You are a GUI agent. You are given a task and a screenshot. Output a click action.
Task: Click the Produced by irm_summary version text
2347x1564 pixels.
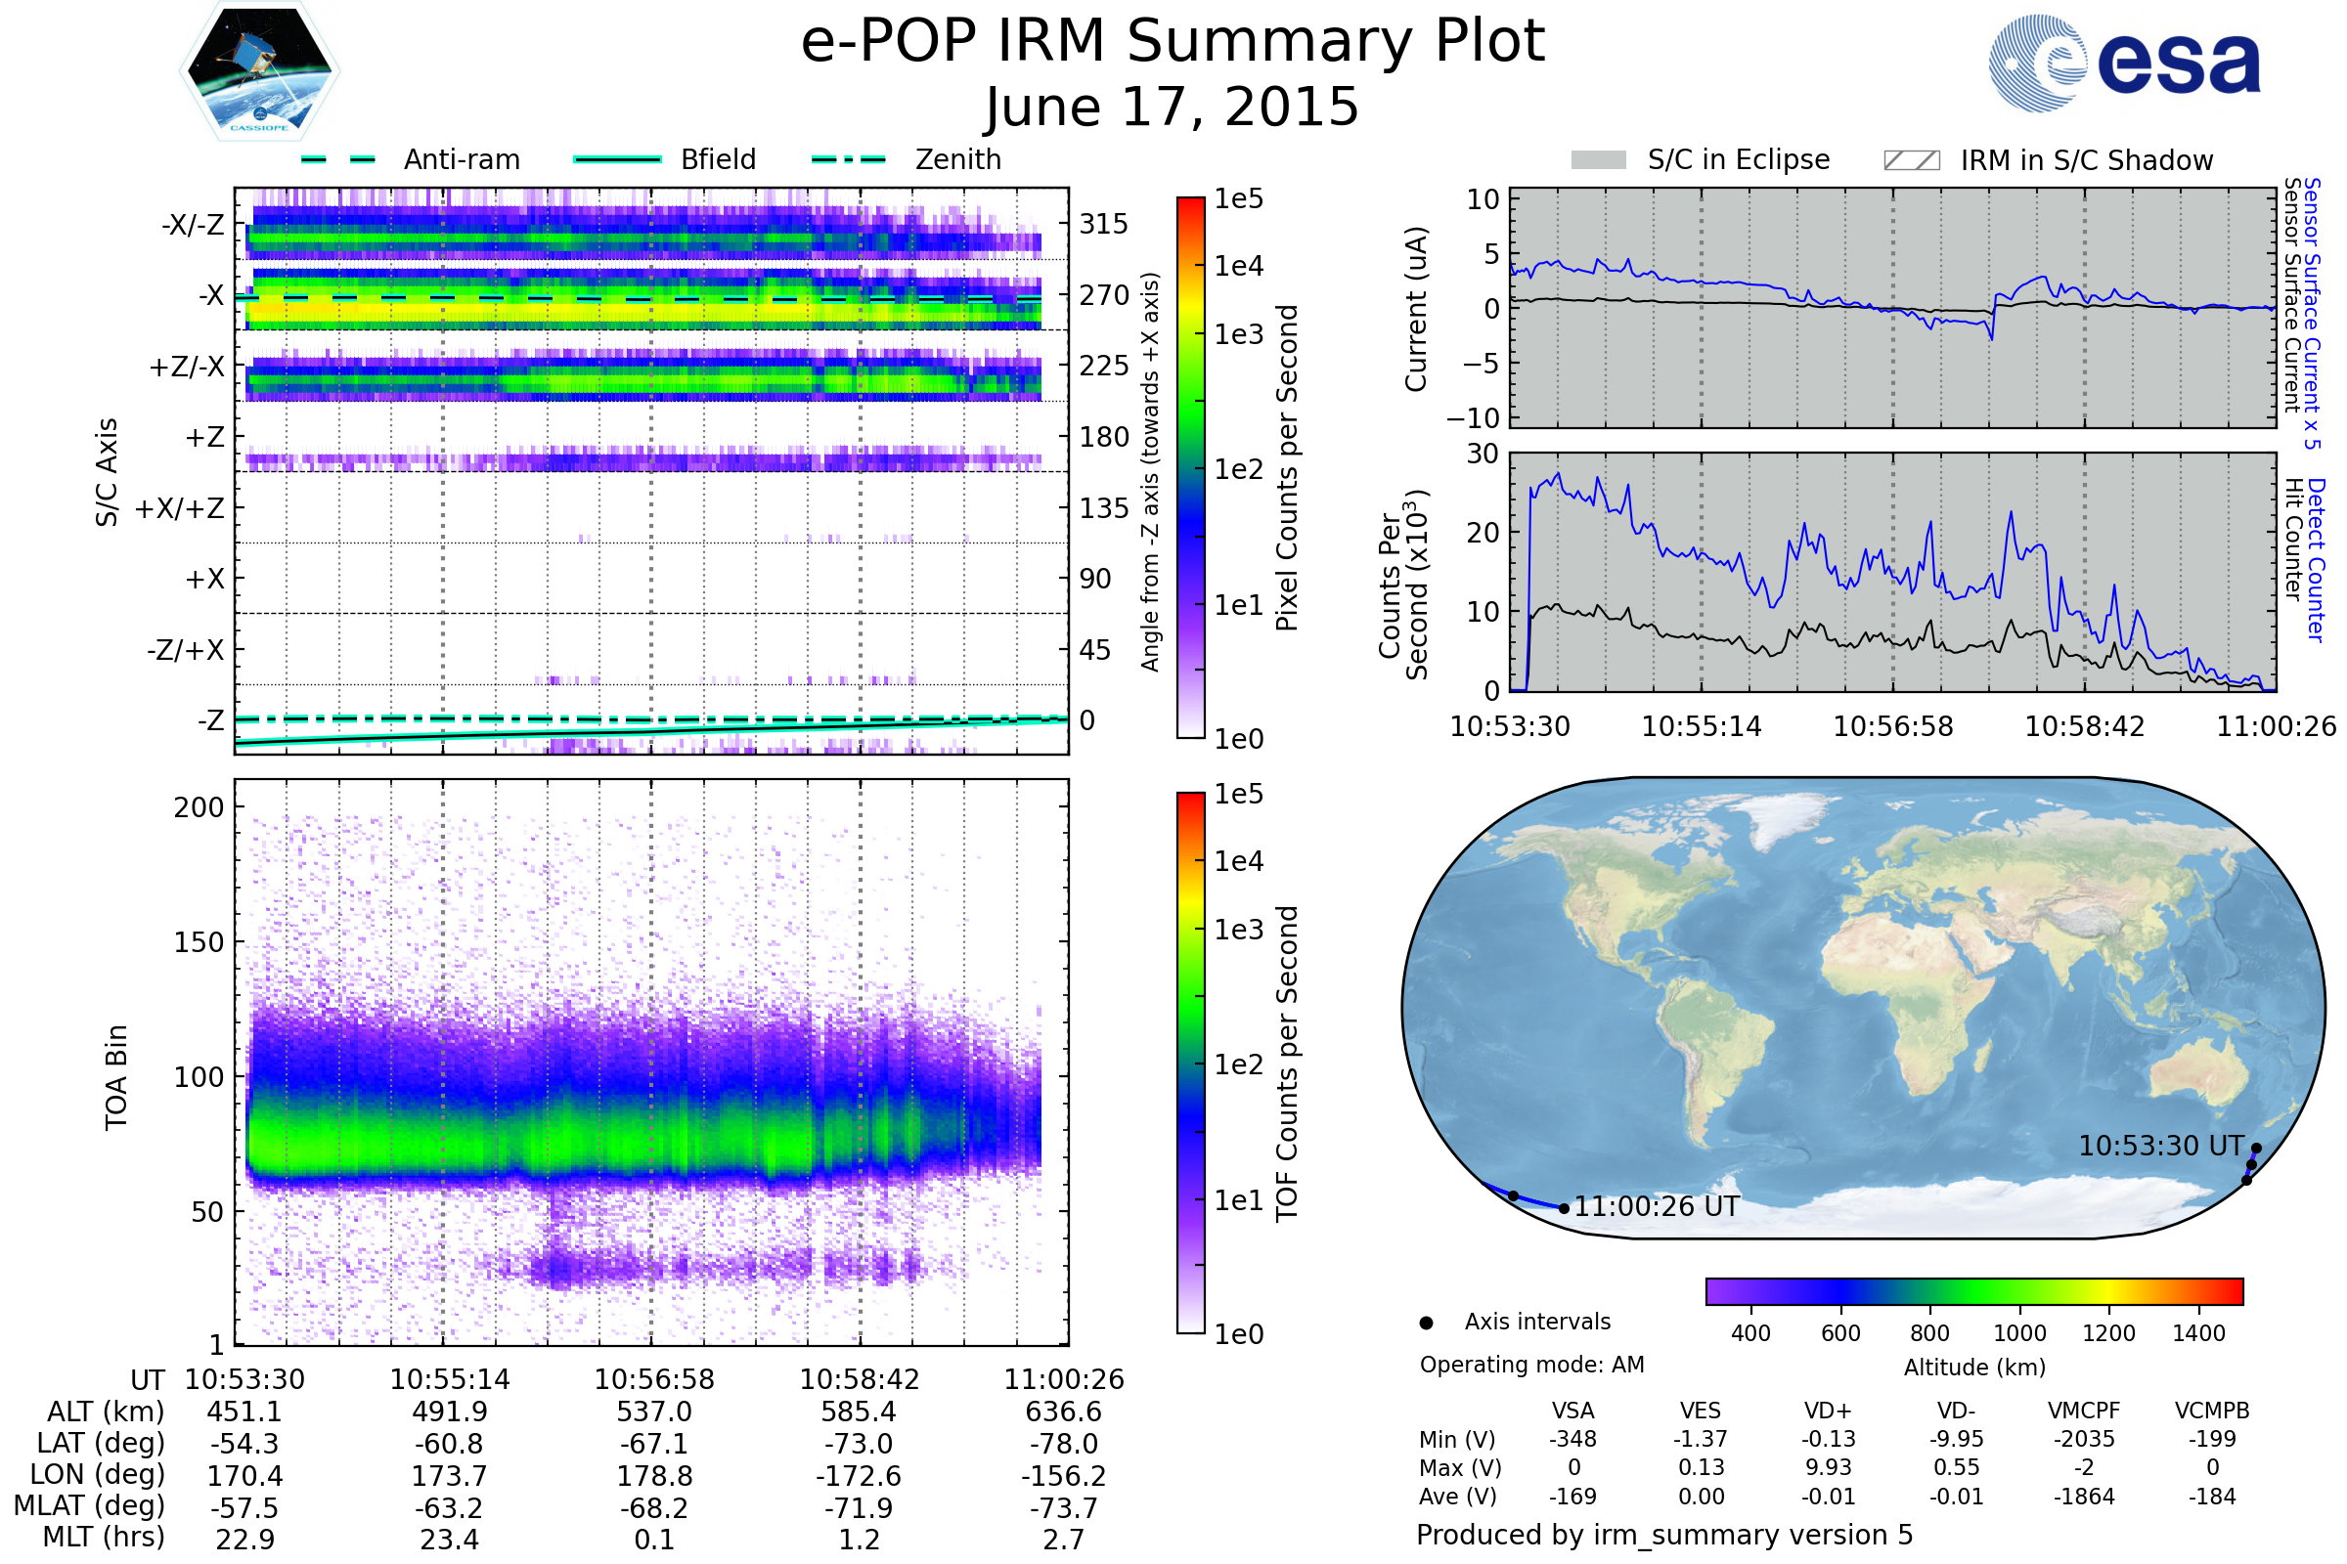click(x=1664, y=1535)
